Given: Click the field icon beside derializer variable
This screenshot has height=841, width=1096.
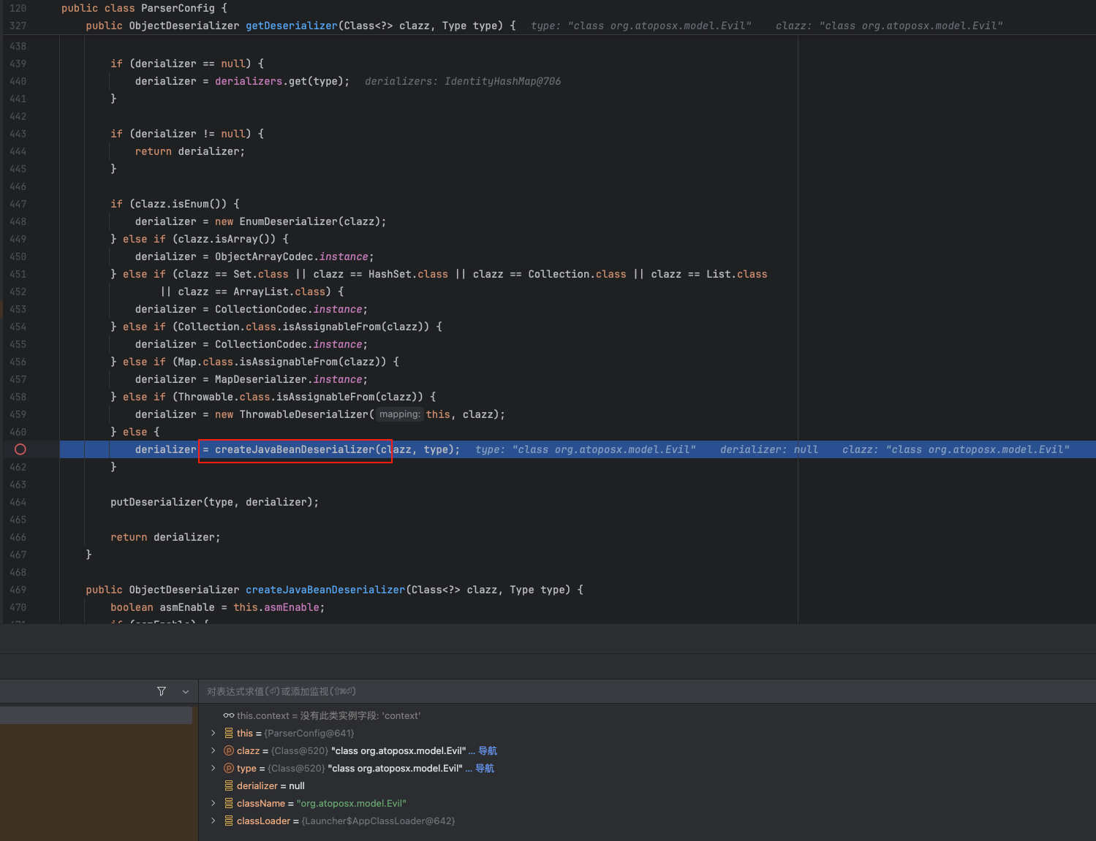Looking at the screenshot, I should (229, 785).
